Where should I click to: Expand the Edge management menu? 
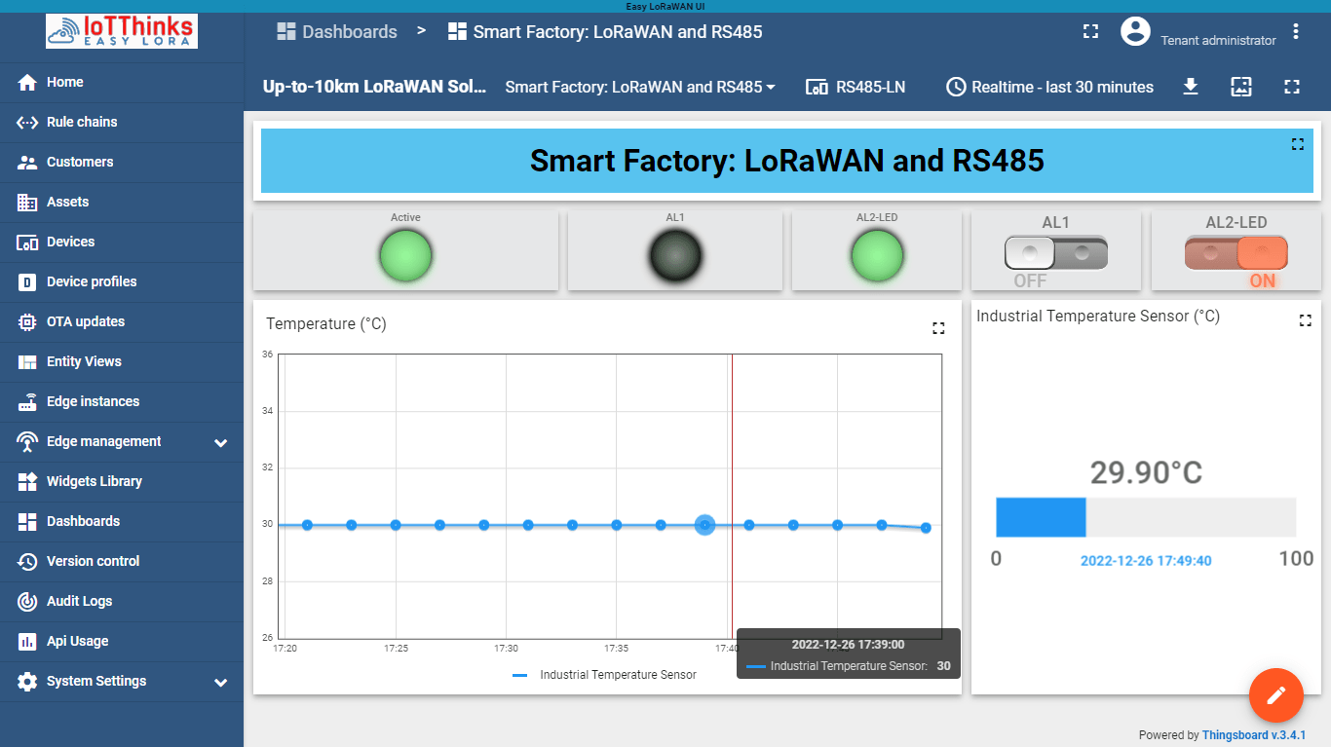tap(104, 441)
